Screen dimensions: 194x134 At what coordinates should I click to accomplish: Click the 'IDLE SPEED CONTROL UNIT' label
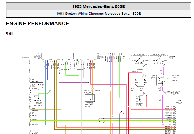(x=37, y=56)
